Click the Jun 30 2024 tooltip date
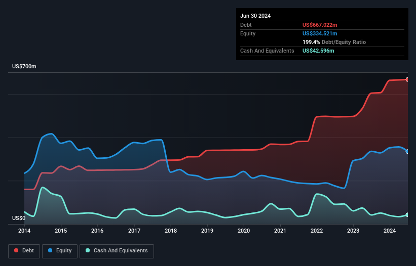416x266 pixels. click(x=255, y=16)
